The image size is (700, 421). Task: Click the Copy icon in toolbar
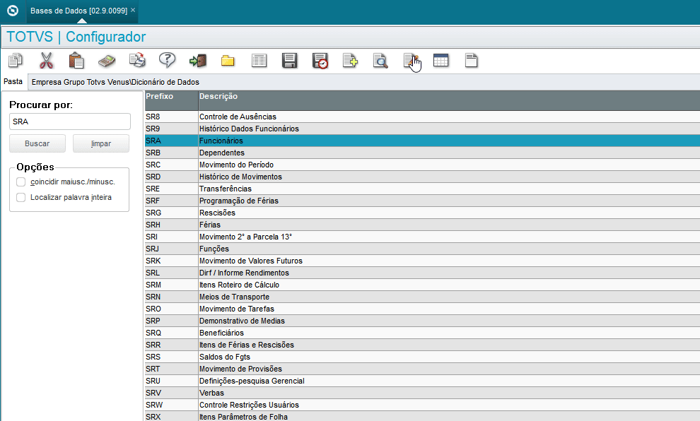(x=16, y=60)
